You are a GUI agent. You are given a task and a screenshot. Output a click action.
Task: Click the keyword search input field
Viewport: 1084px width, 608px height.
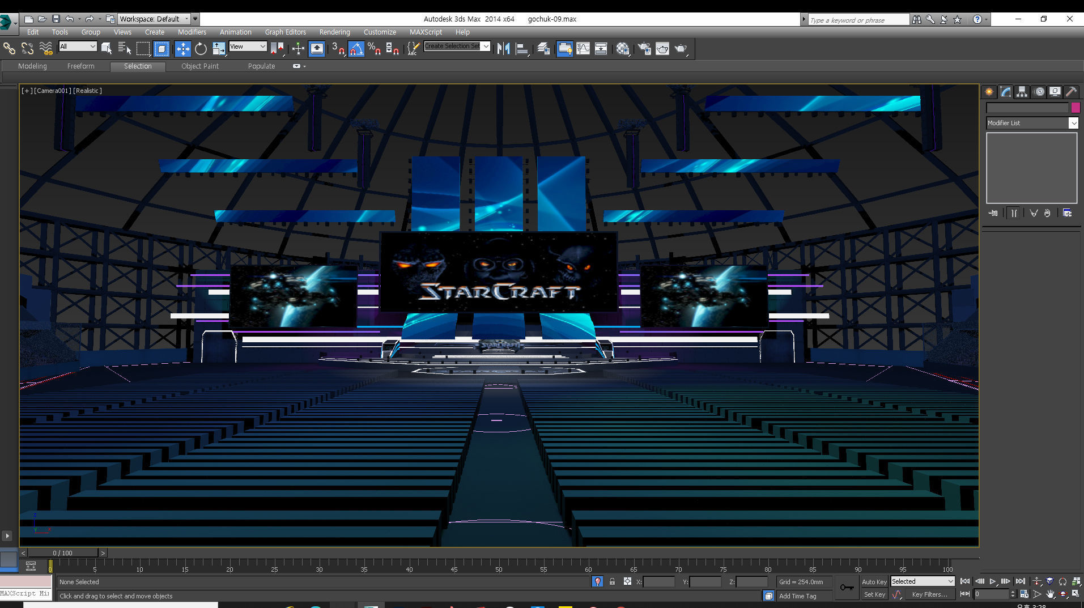[858, 20]
